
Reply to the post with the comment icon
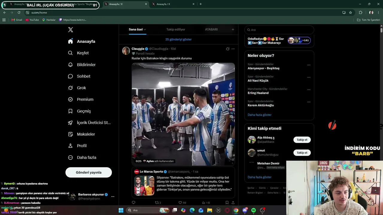pos(133,202)
